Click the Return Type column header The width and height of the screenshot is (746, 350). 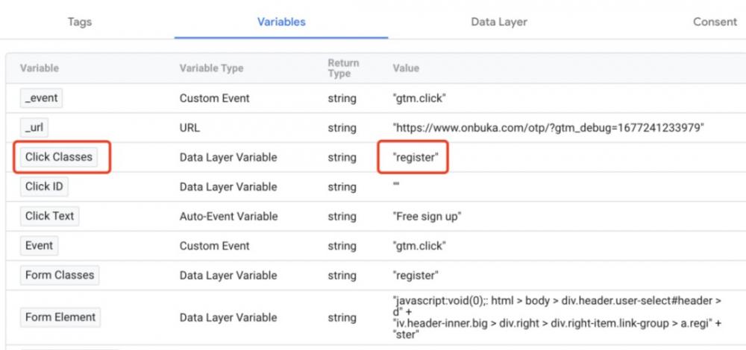pos(343,68)
